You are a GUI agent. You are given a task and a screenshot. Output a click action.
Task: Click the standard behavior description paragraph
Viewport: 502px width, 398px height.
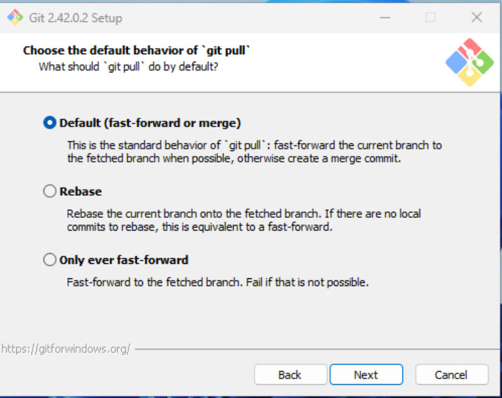tap(254, 152)
